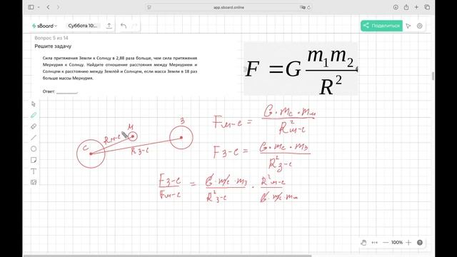Select the cursor pointer tool
The height and width of the screenshot is (257, 457).
[x=34, y=104]
